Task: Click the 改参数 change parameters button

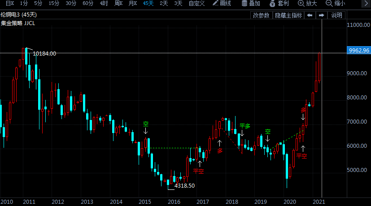Action: click(261, 15)
